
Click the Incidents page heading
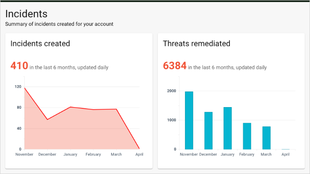[26, 14]
